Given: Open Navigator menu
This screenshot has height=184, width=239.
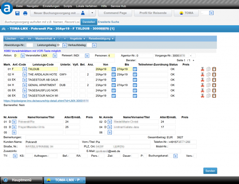Looking at the screenshot, I should 33,6.
